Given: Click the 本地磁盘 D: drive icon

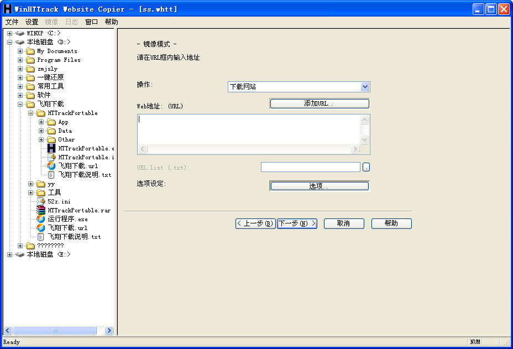Looking at the screenshot, I should tap(20, 42).
